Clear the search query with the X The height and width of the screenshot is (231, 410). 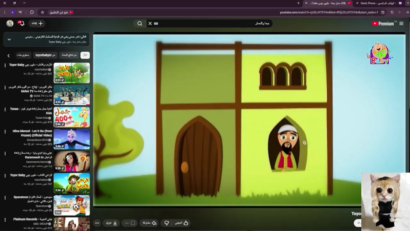[x=150, y=23]
